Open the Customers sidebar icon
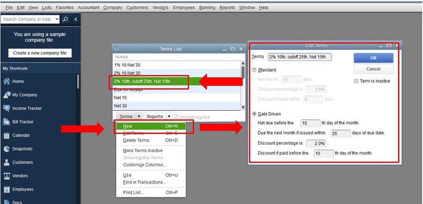The image size is (423, 204). click(7, 162)
